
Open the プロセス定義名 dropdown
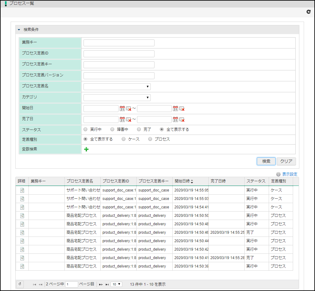point(117,87)
